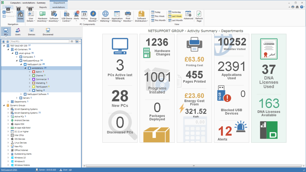Select the Last Week view option

[175, 16]
